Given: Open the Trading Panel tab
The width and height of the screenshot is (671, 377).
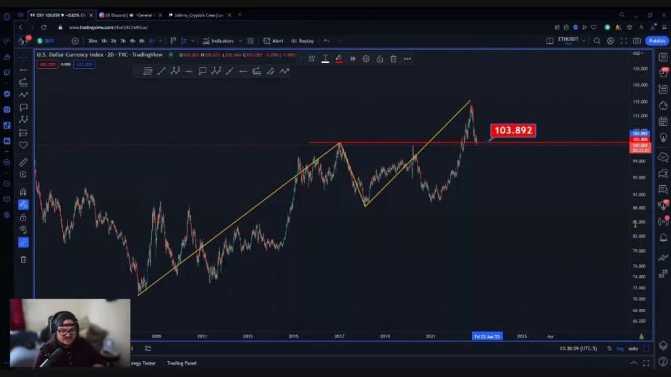Looking at the screenshot, I should click(182, 363).
